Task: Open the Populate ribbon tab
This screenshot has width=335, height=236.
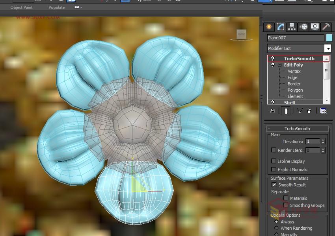Action: coord(56,7)
